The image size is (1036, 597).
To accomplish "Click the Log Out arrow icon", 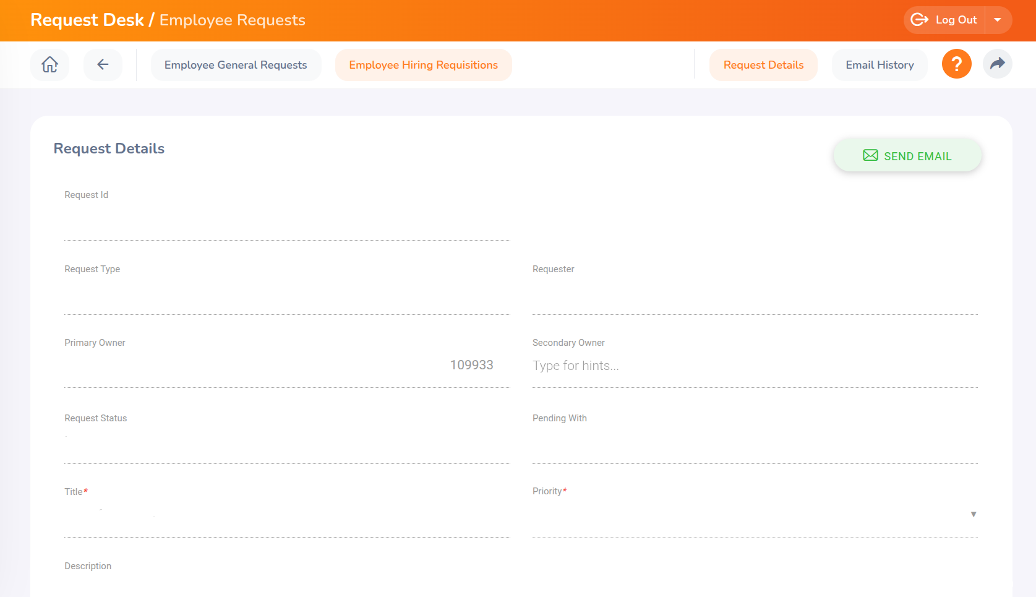I will 920,20.
